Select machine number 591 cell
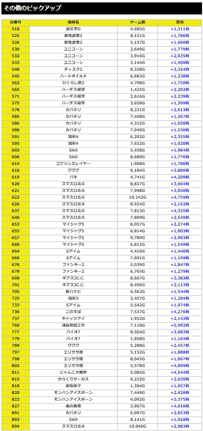 pyautogui.click(x=16, y=137)
